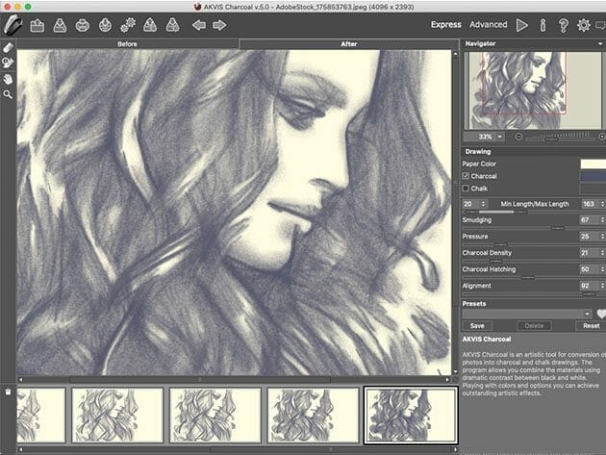The width and height of the screenshot is (606, 455).
Task: Open program info icon
Action: coord(543,25)
